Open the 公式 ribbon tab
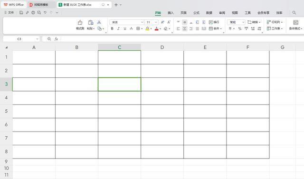The width and height of the screenshot is (304, 179). [196, 13]
